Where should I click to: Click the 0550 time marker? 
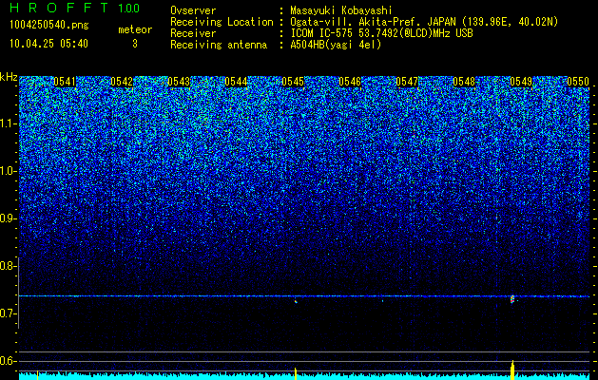click(578, 82)
